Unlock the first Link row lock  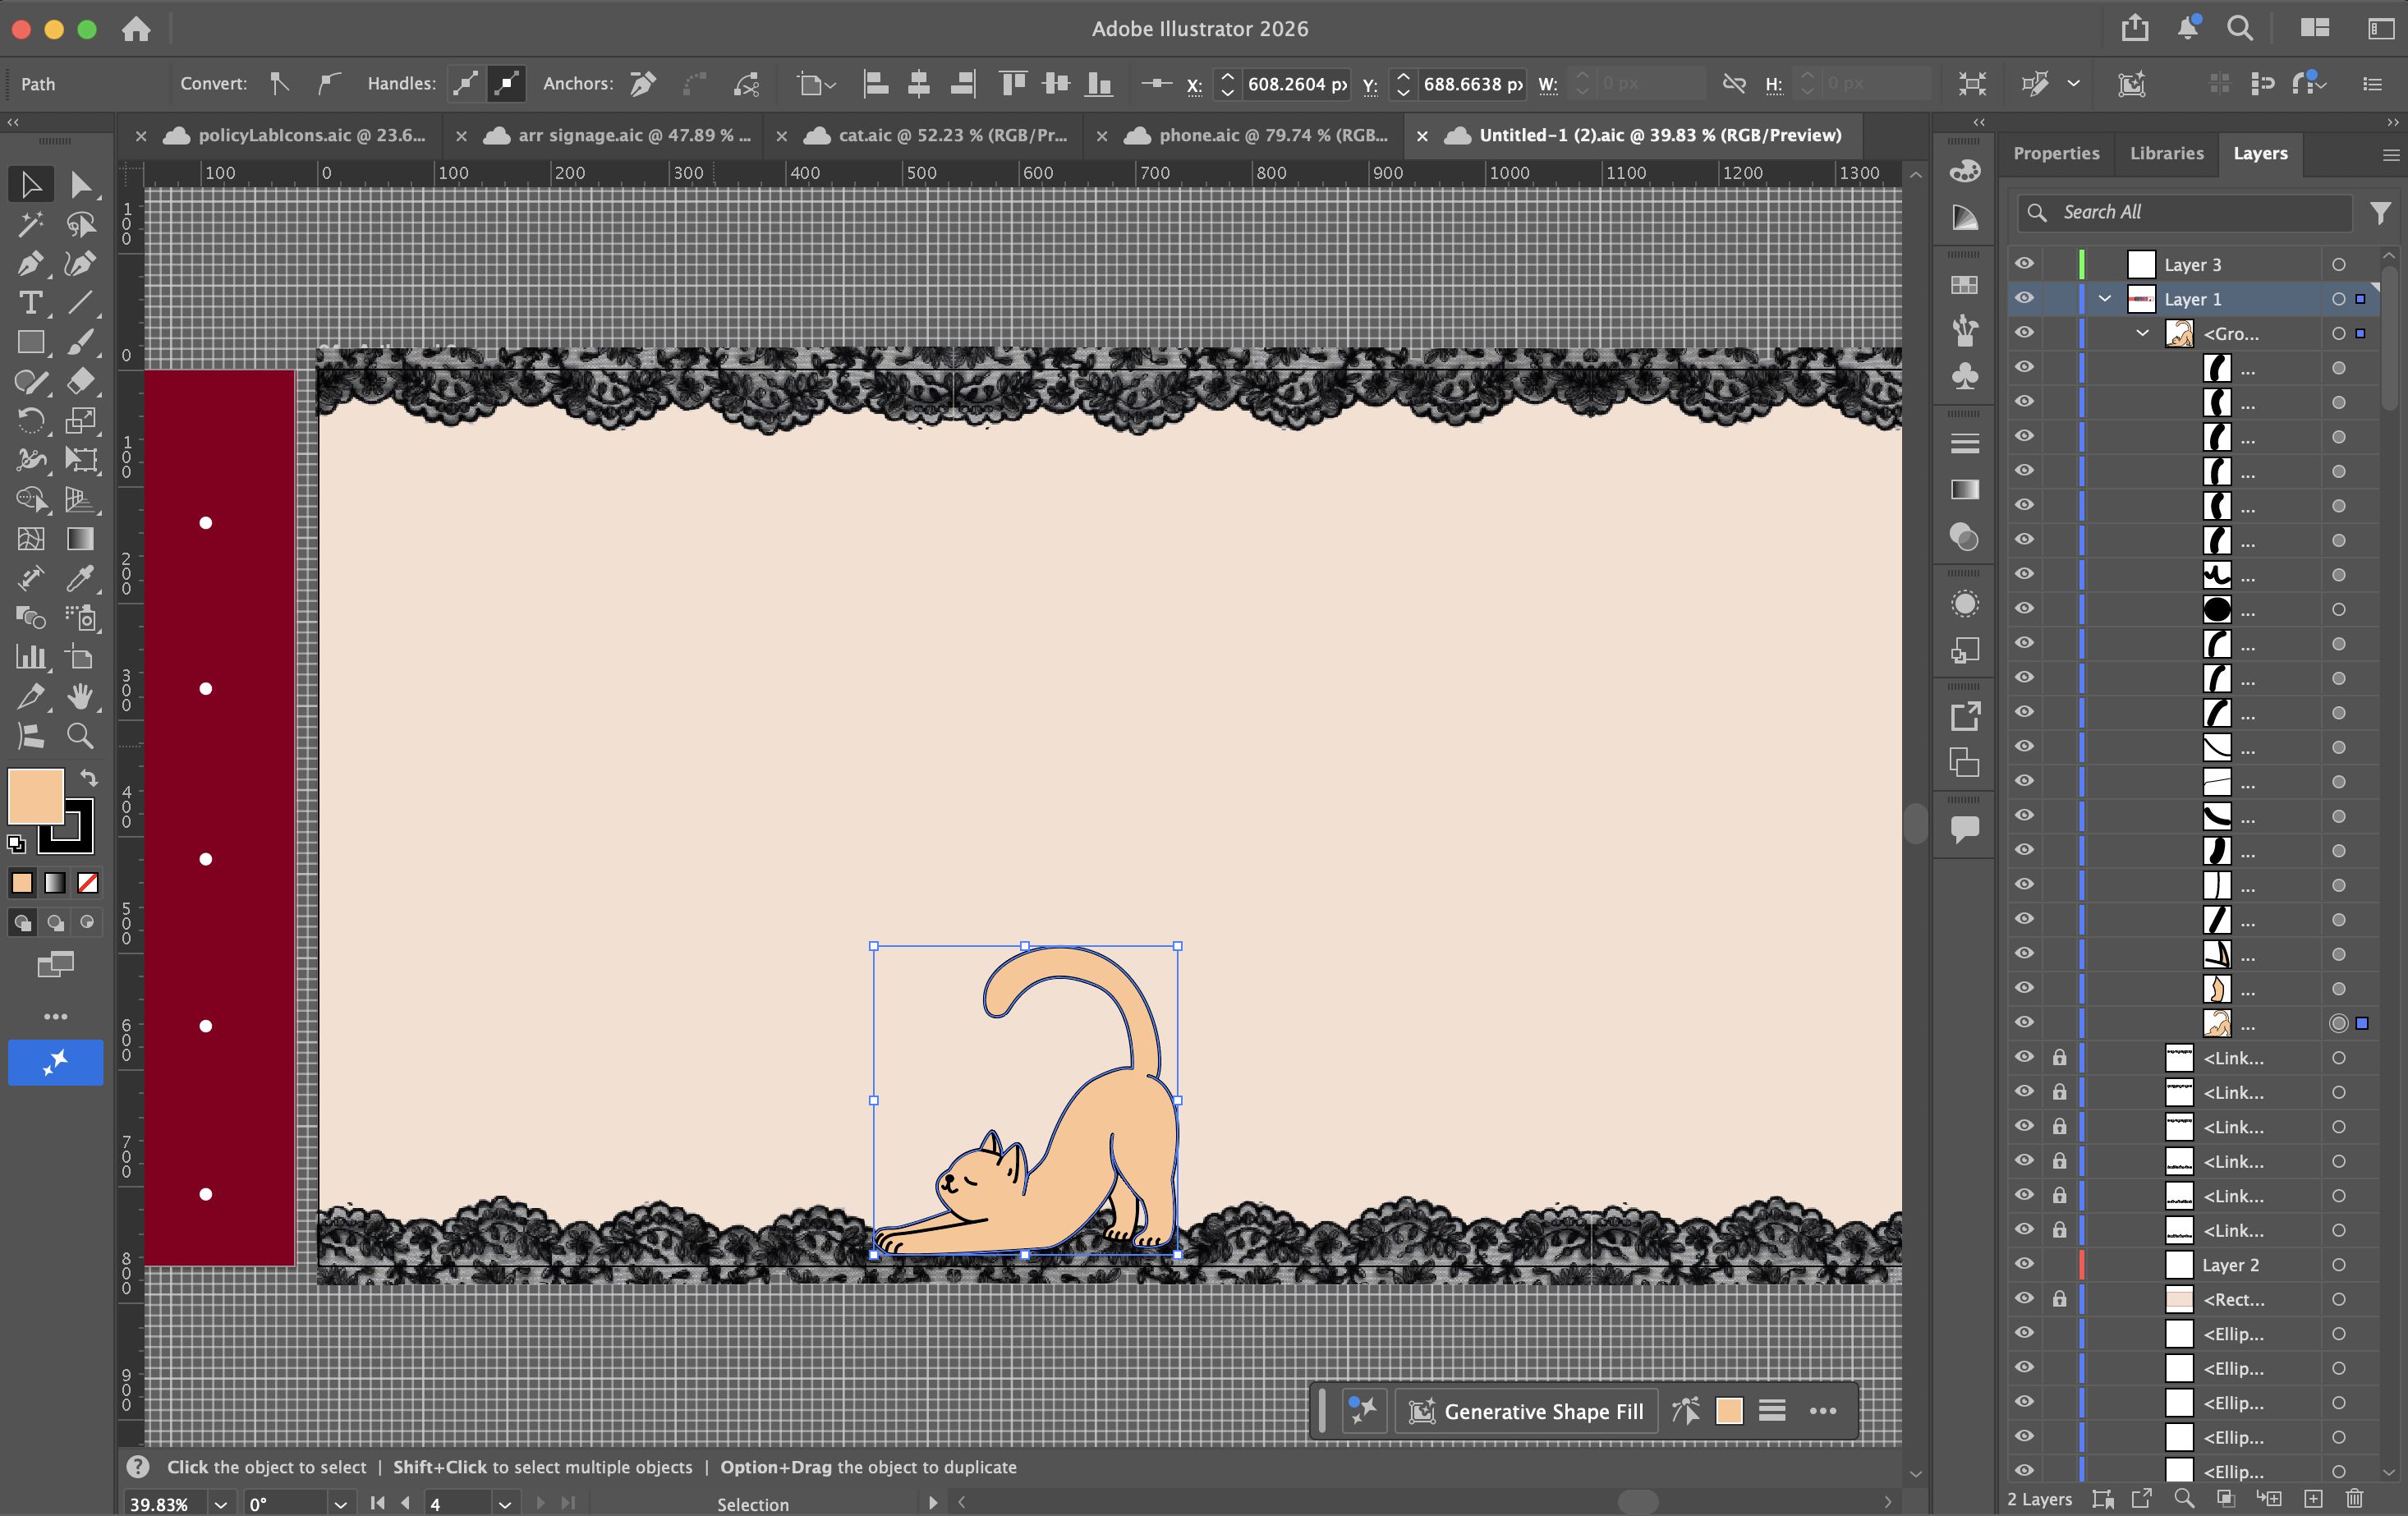pos(2060,1057)
